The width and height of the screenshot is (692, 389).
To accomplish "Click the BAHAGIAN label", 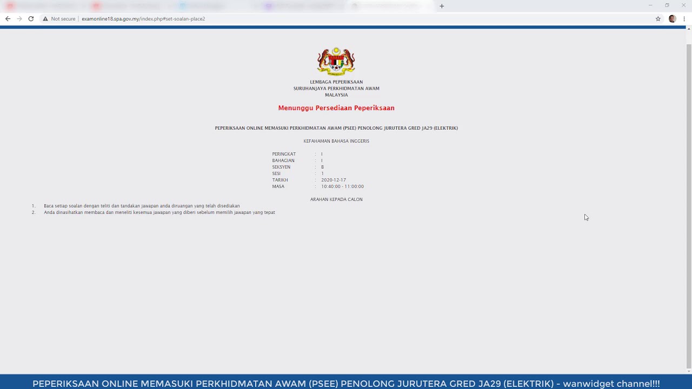I will (283, 160).
